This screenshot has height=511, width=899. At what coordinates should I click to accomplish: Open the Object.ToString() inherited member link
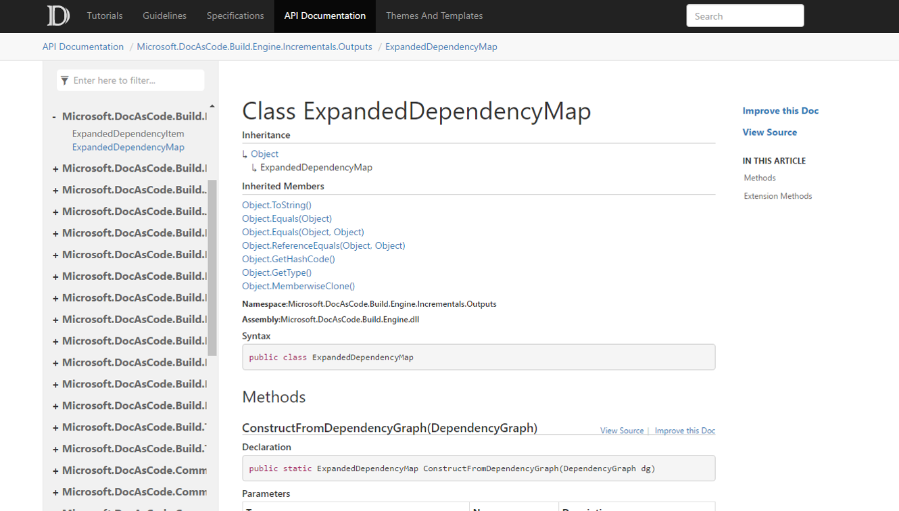(276, 205)
